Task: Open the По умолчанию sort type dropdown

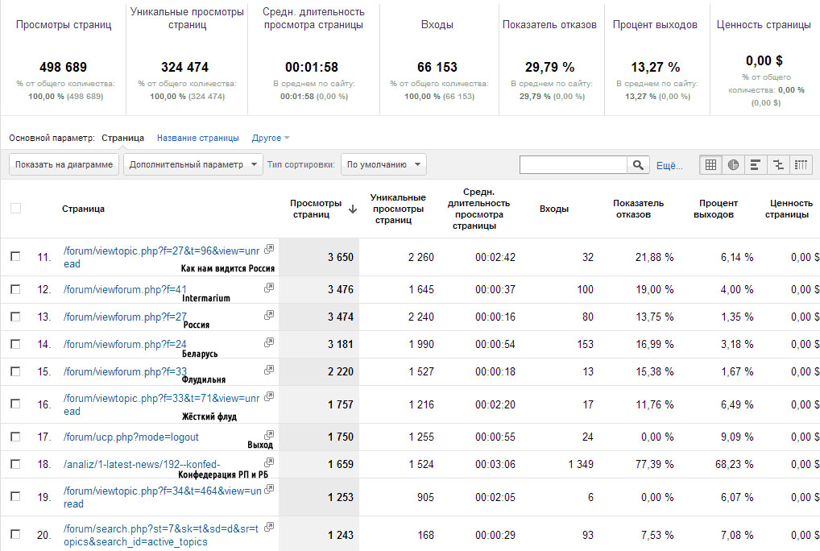Action: coord(383,164)
